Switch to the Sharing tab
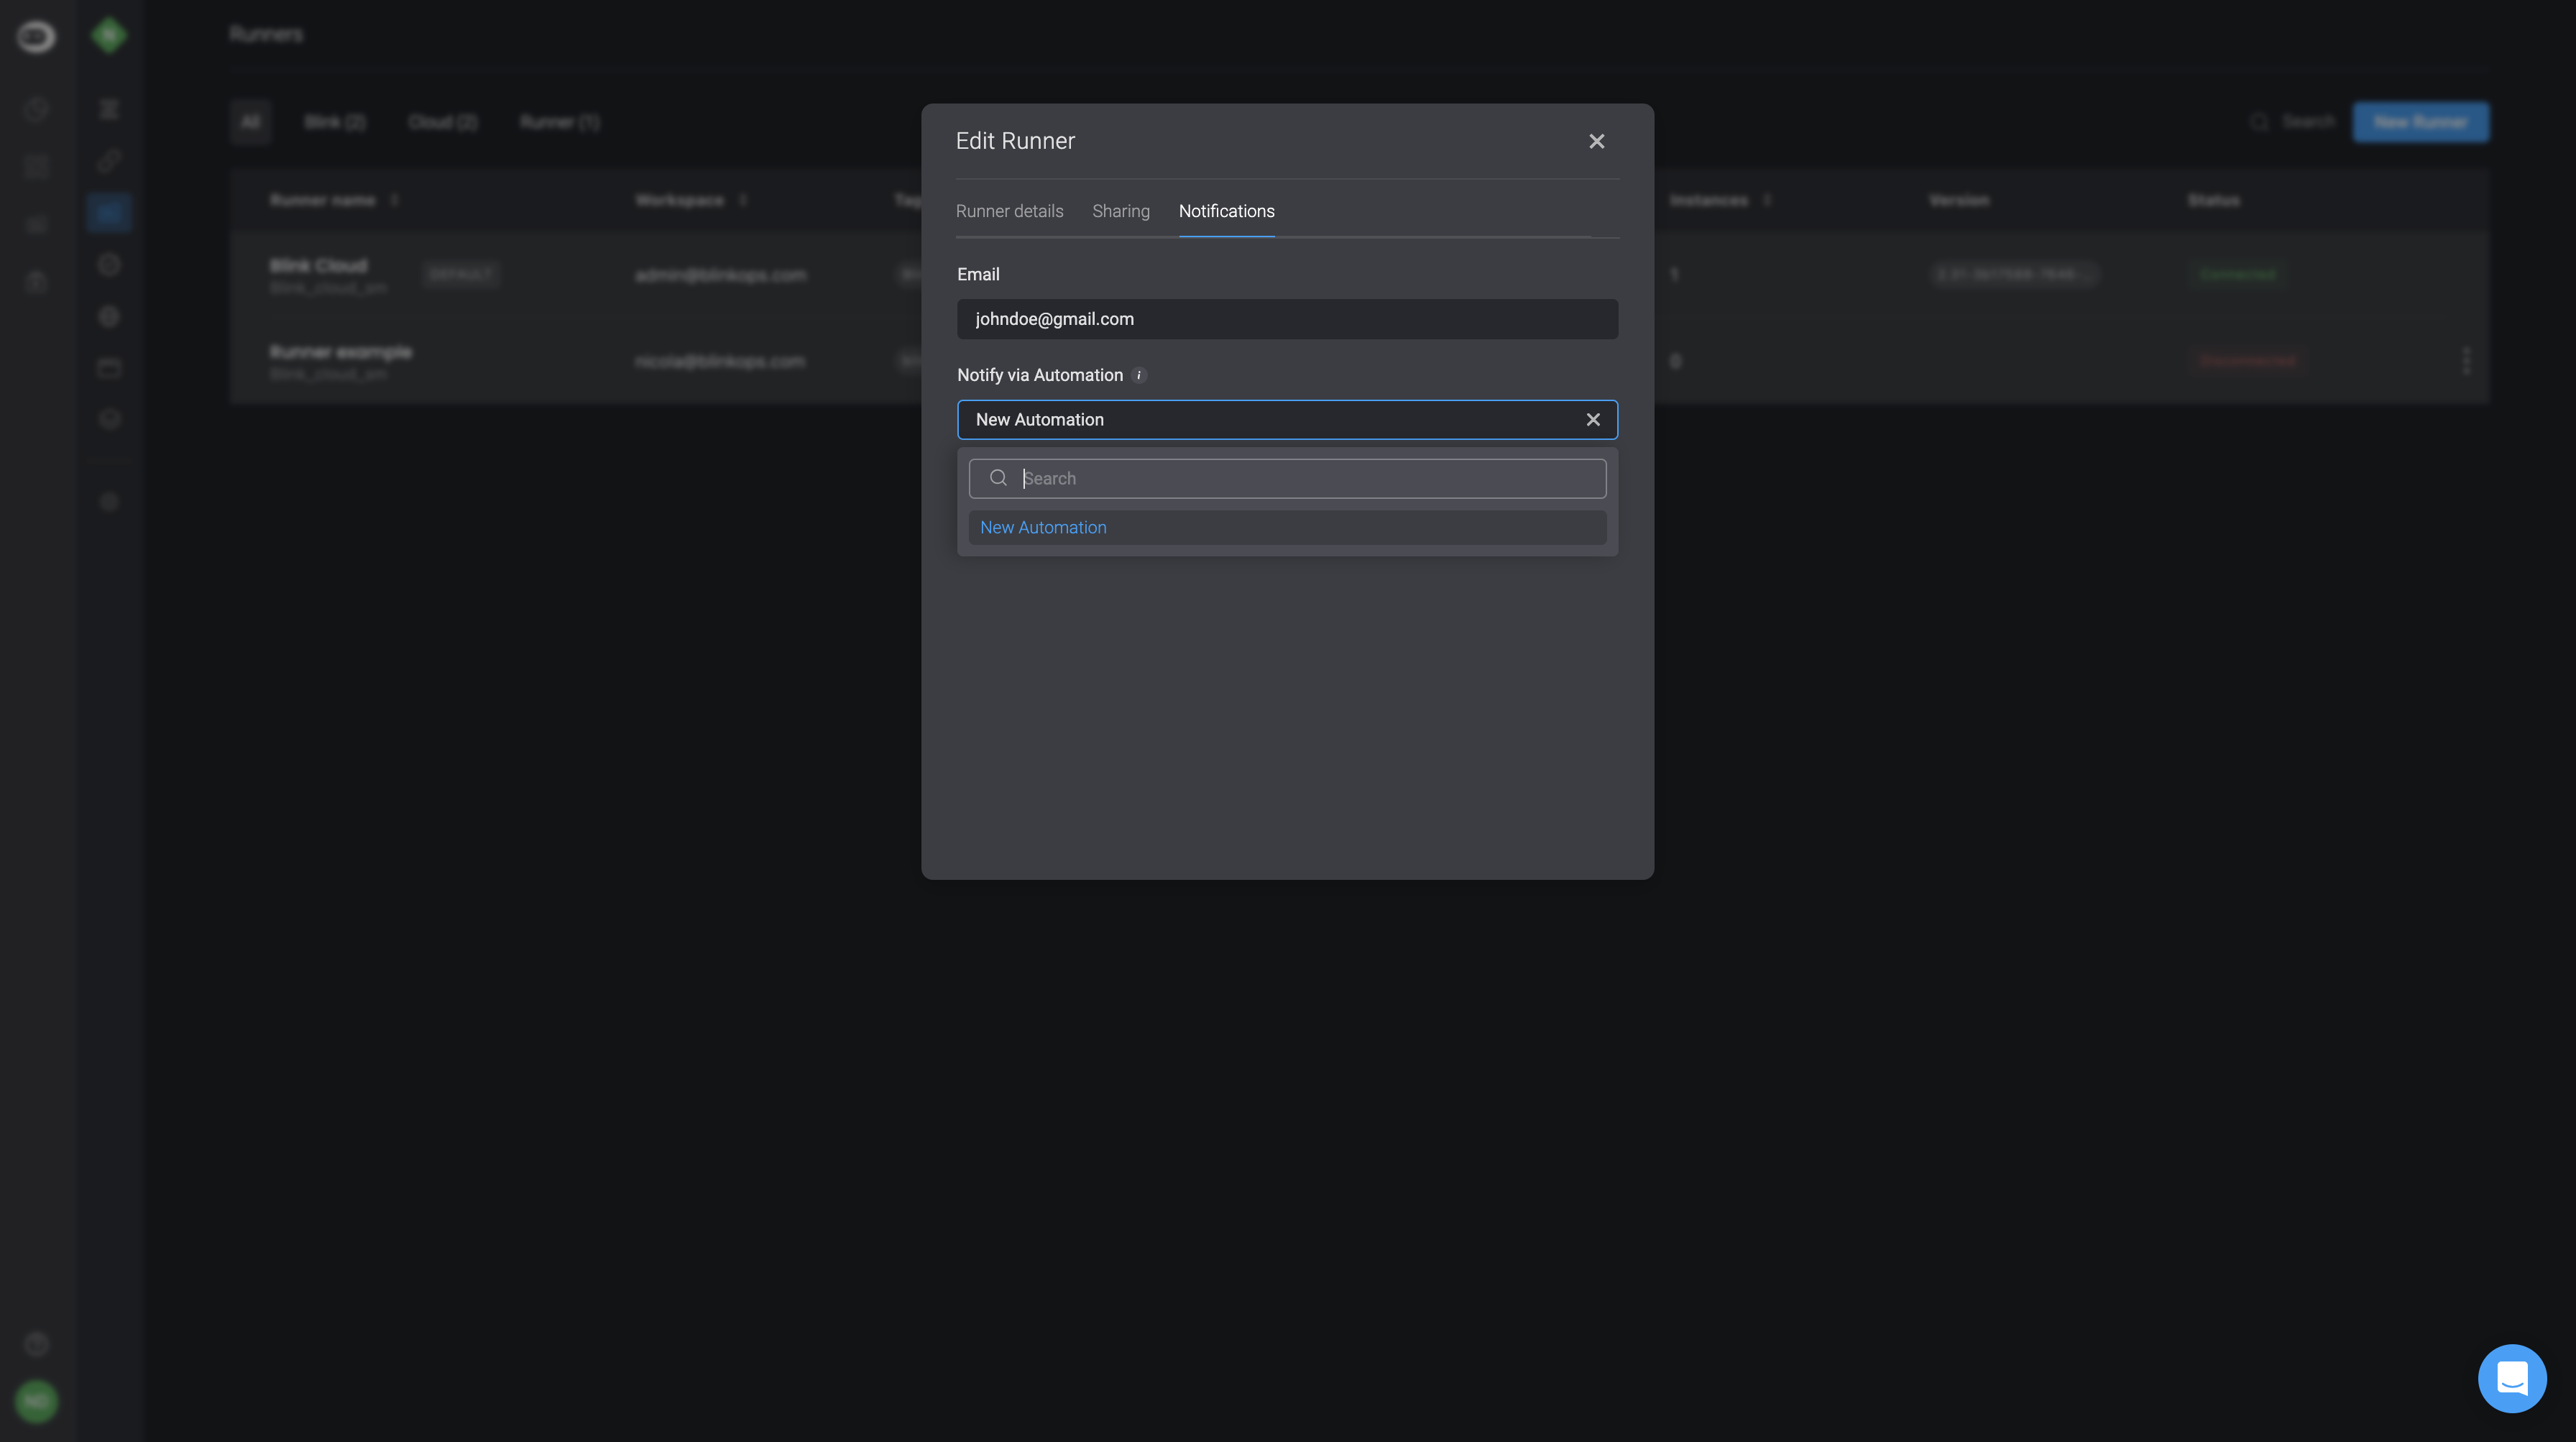 [1120, 211]
